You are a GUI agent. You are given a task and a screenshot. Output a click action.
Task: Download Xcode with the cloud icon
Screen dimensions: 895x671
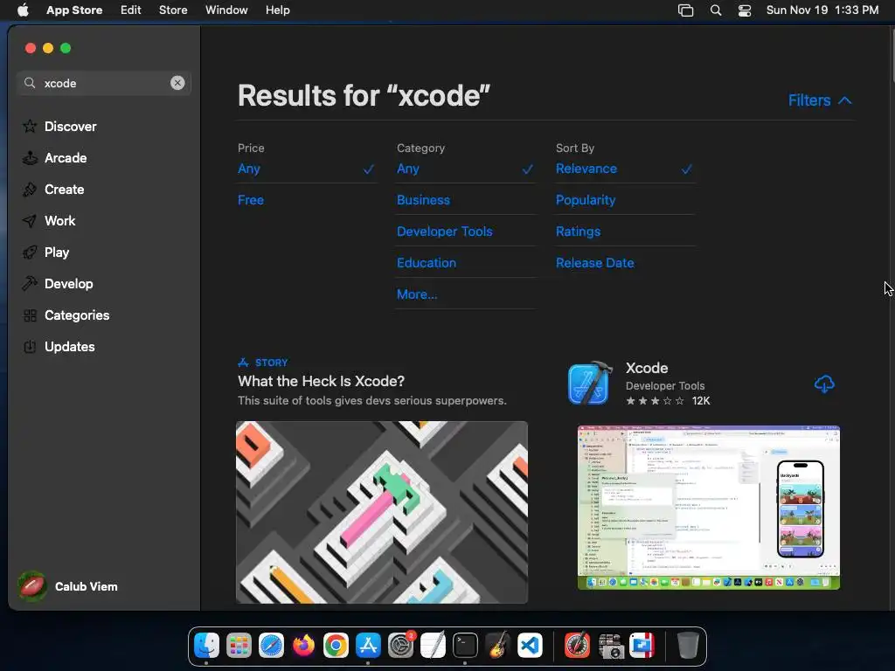824,384
